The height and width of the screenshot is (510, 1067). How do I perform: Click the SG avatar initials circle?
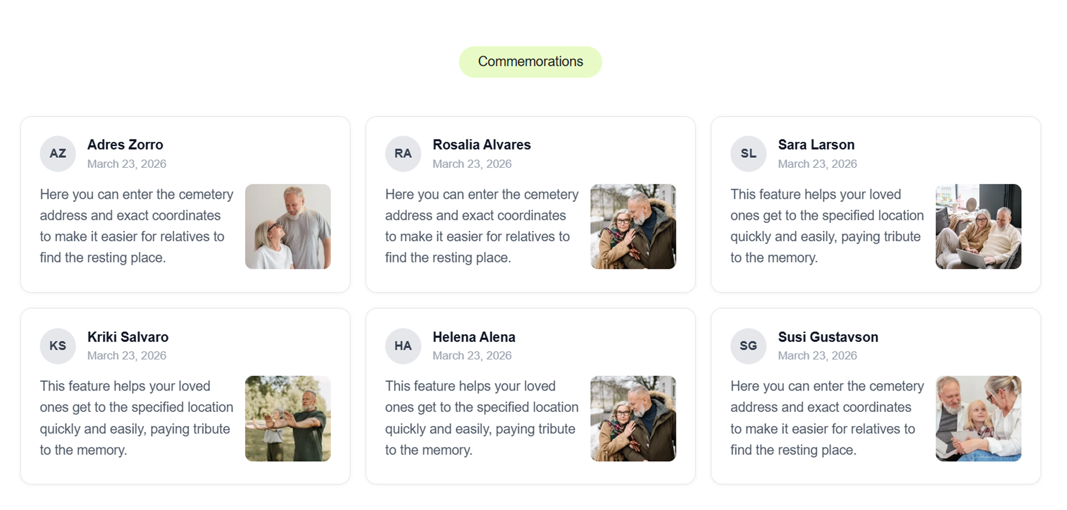(x=748, y=346)
